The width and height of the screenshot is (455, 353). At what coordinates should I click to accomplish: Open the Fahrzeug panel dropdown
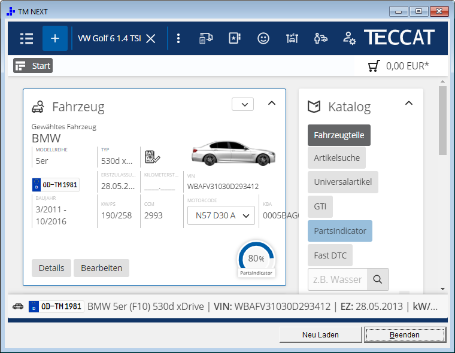click(243, 104)
